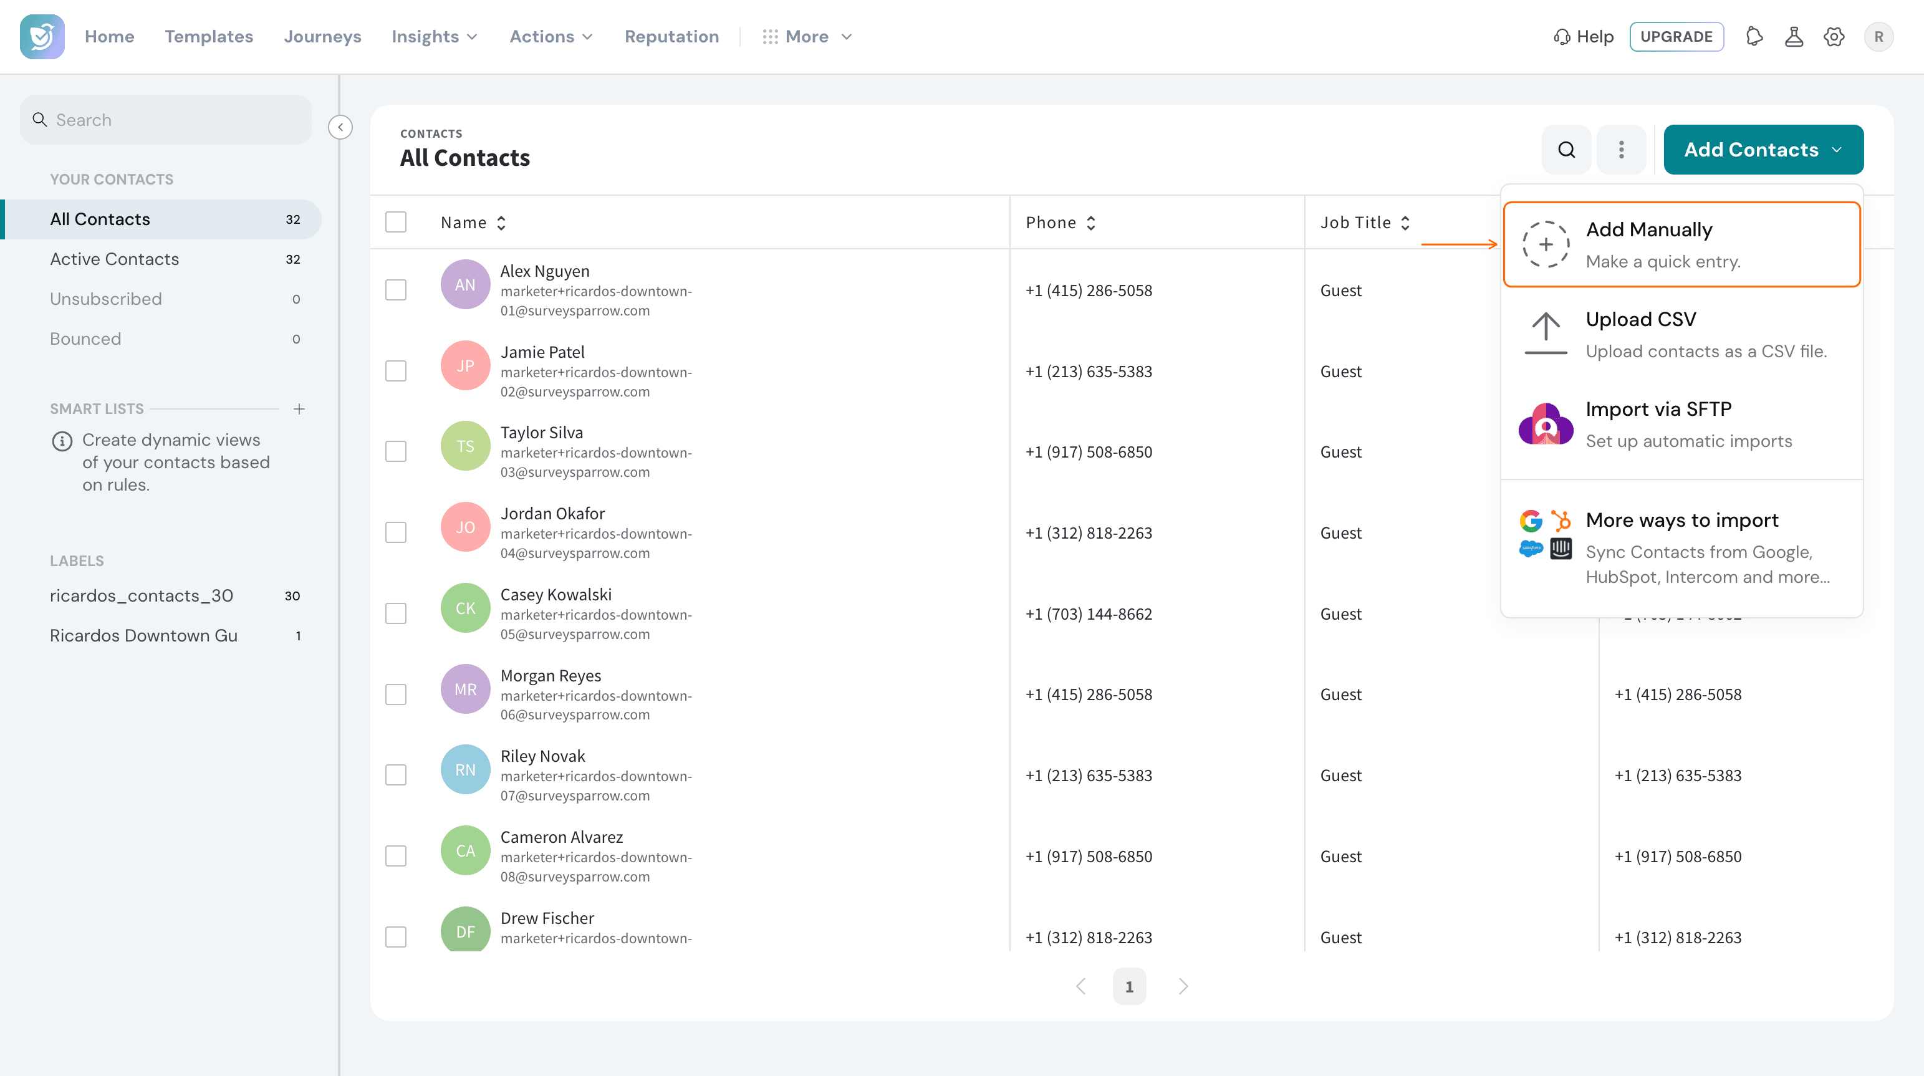Go to the previous page arrow
Screen dimensions: 1924x1076
tap(1080, 986)
